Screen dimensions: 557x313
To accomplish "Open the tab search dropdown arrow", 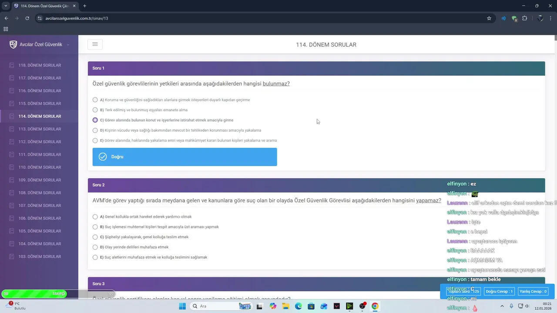I will (6, 6).
